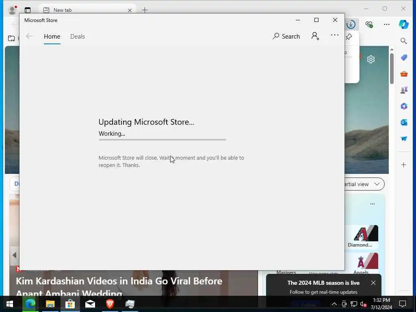The image size is (416, 312).
Task: Open the new tab page settings gear
Action: point(370,59)
